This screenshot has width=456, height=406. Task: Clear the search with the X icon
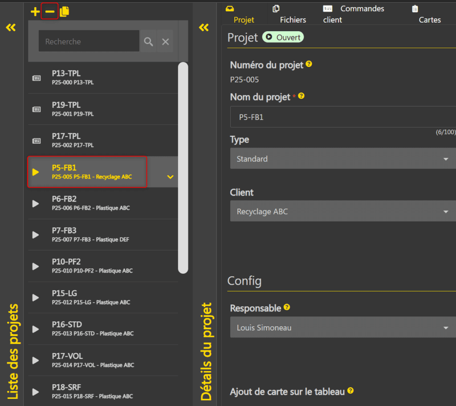click(165, 41)
